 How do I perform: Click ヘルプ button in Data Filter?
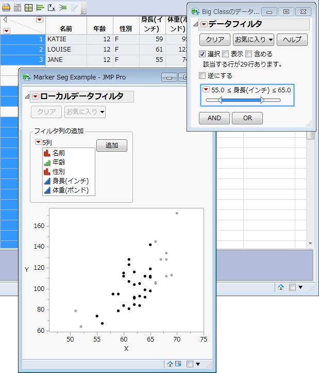pos(292,40)
